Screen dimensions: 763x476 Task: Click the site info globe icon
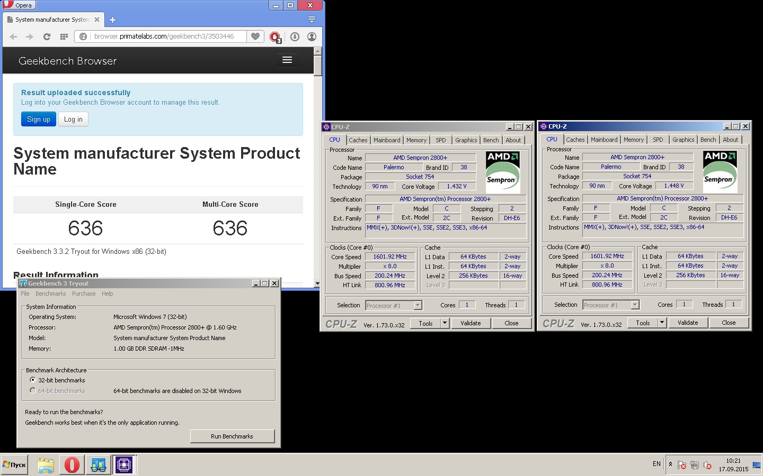[83, 36]
